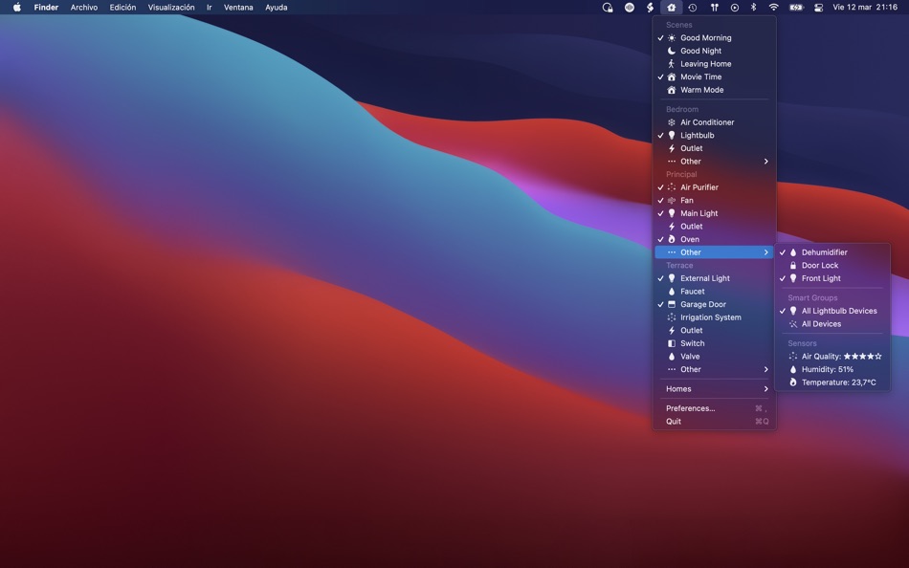Turn off the Bedroom Lightbulb

[714, 136]
